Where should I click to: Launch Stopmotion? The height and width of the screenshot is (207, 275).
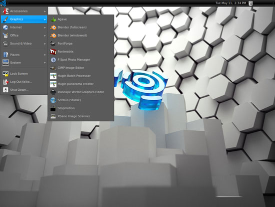pos(81,108)
